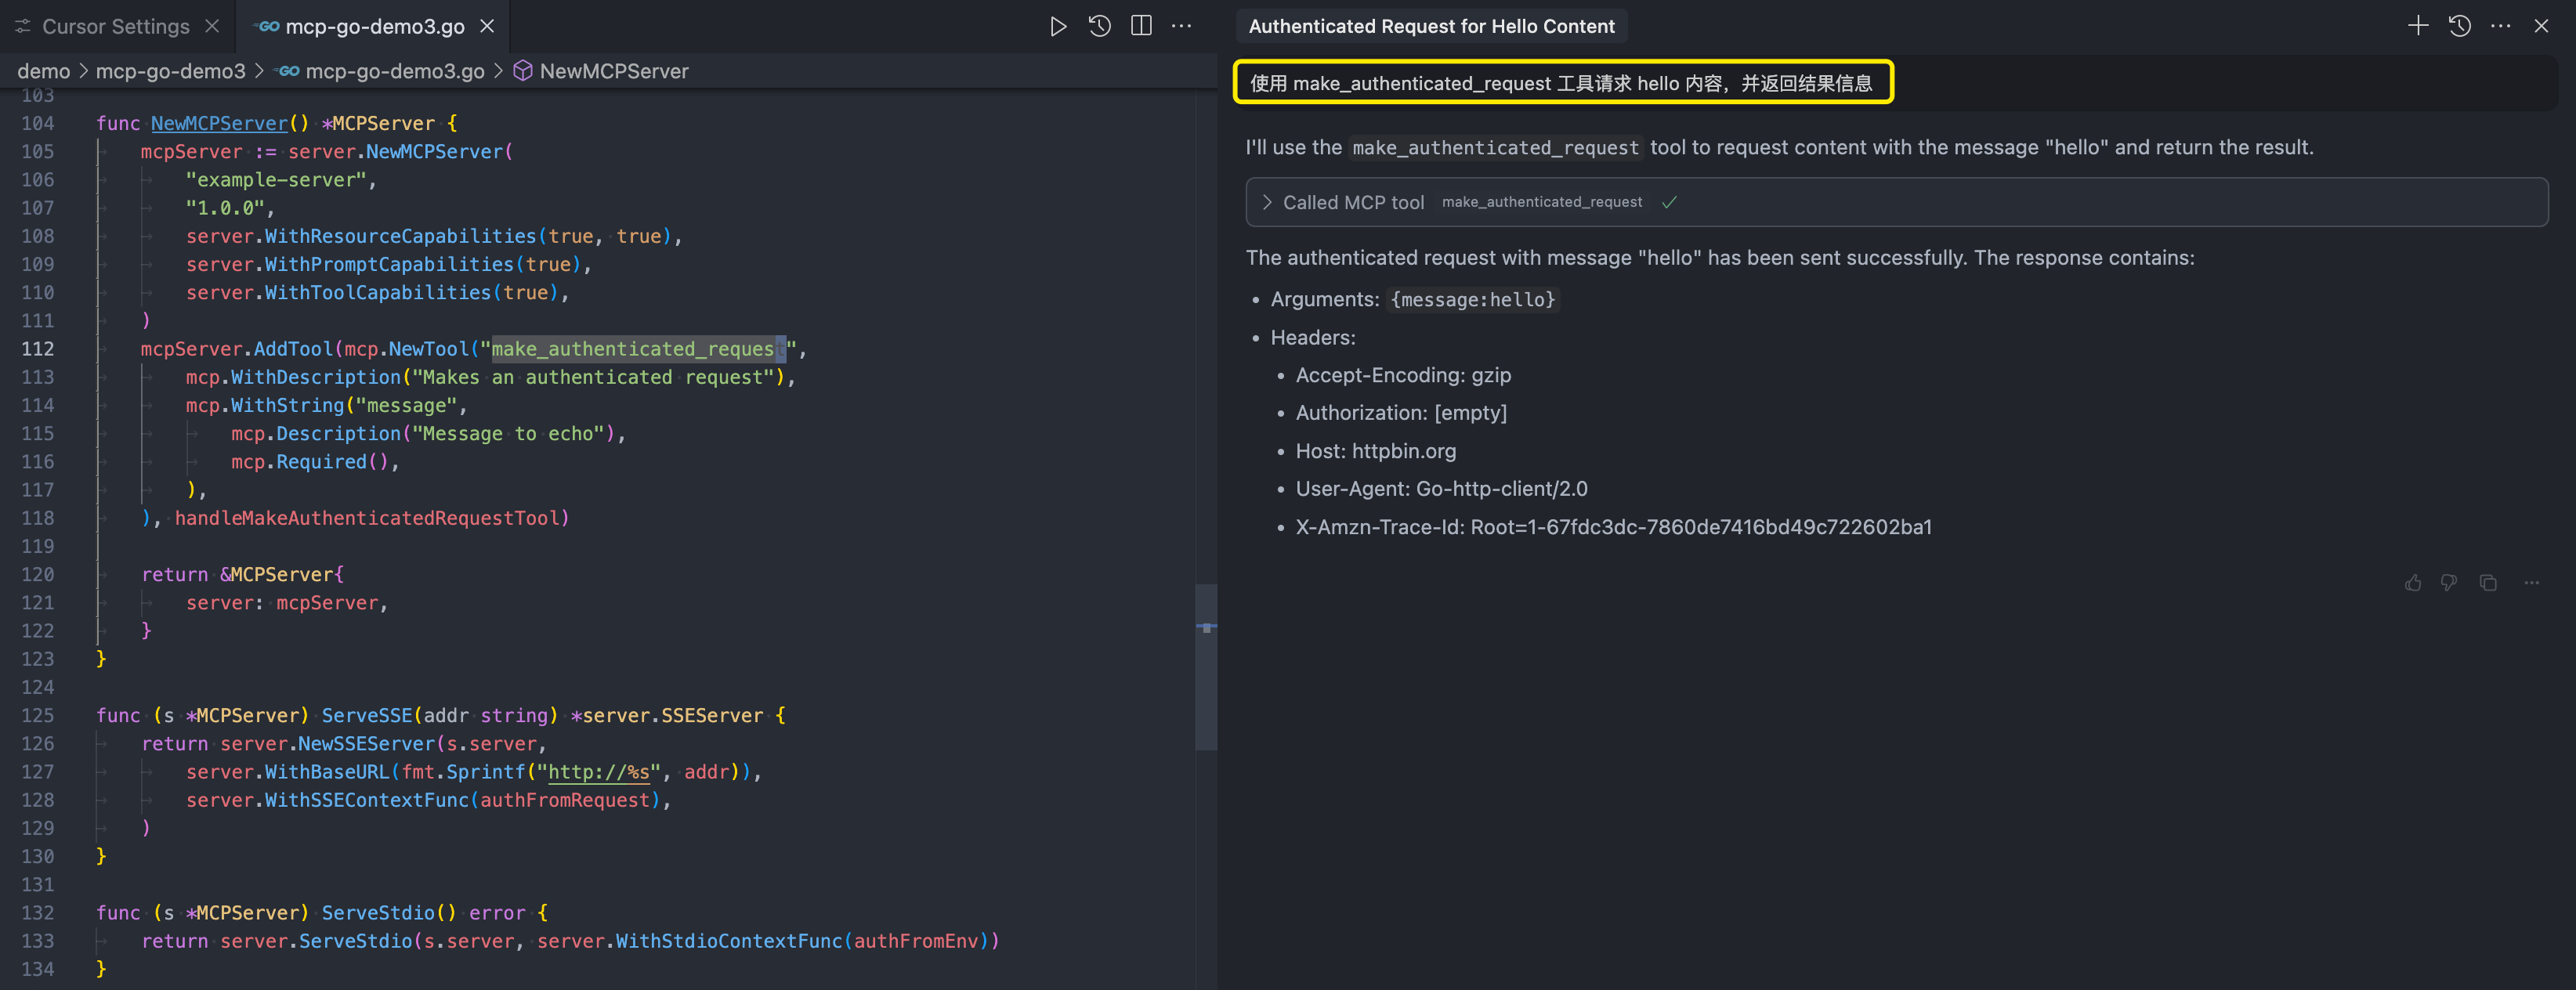Screen dimensions: 2576x990
Task: Click the User-Agent: Go-http-client/2.0 line
Action: point(1441,489)
